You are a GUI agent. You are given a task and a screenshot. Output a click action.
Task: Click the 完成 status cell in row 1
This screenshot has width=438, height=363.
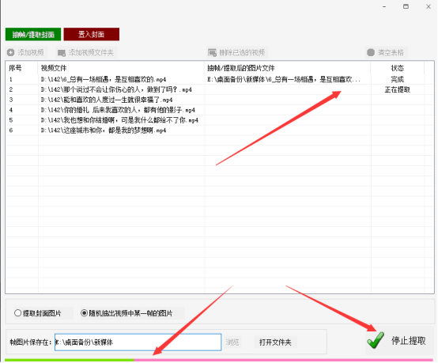click(x=397, y=79)
